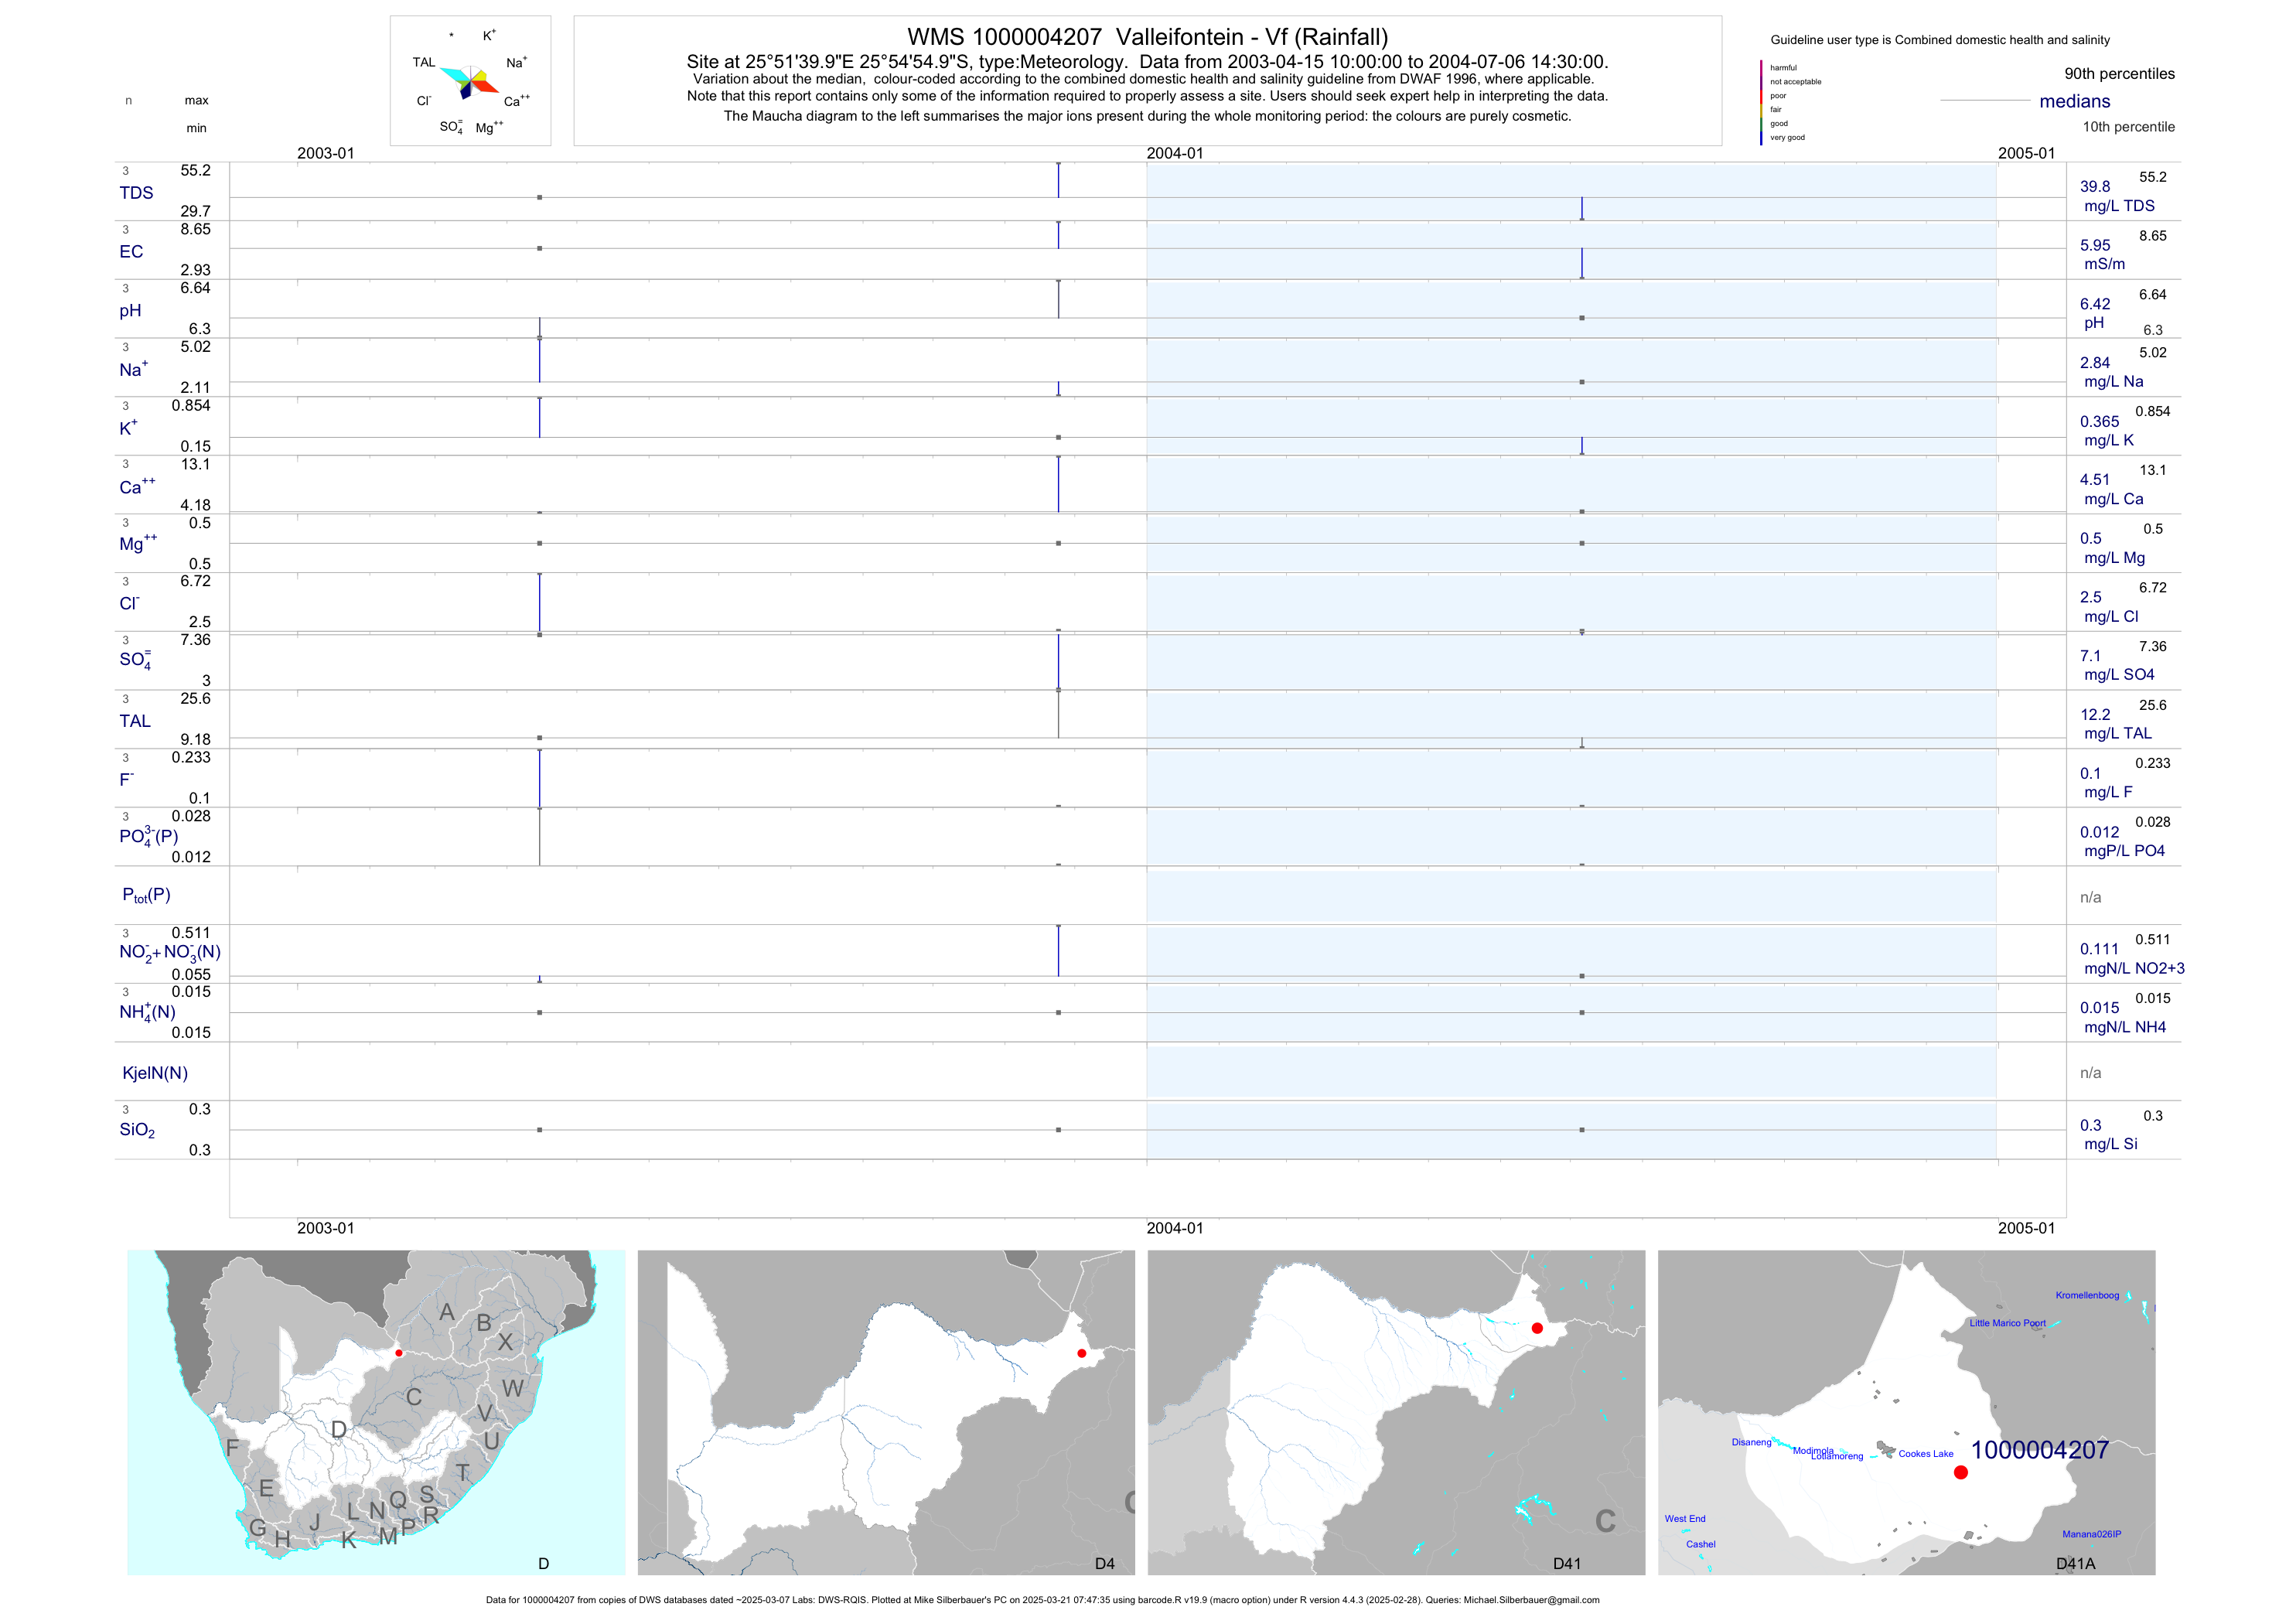Click the Kromellenboog map label
Screen dimensions: 2296x1624
coord(2087,1295)
